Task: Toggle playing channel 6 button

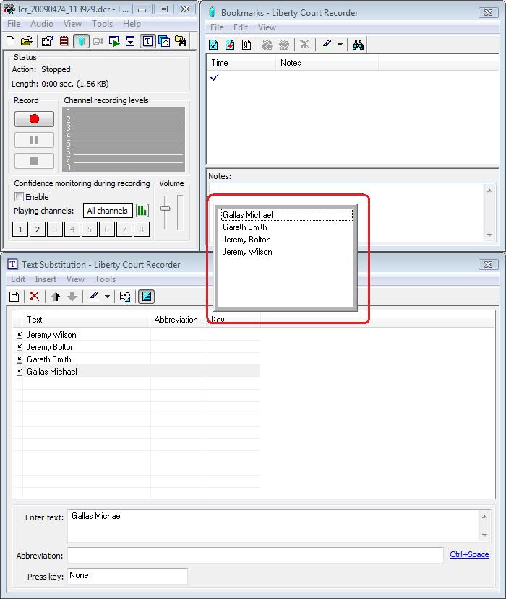Action: (107, 229)
